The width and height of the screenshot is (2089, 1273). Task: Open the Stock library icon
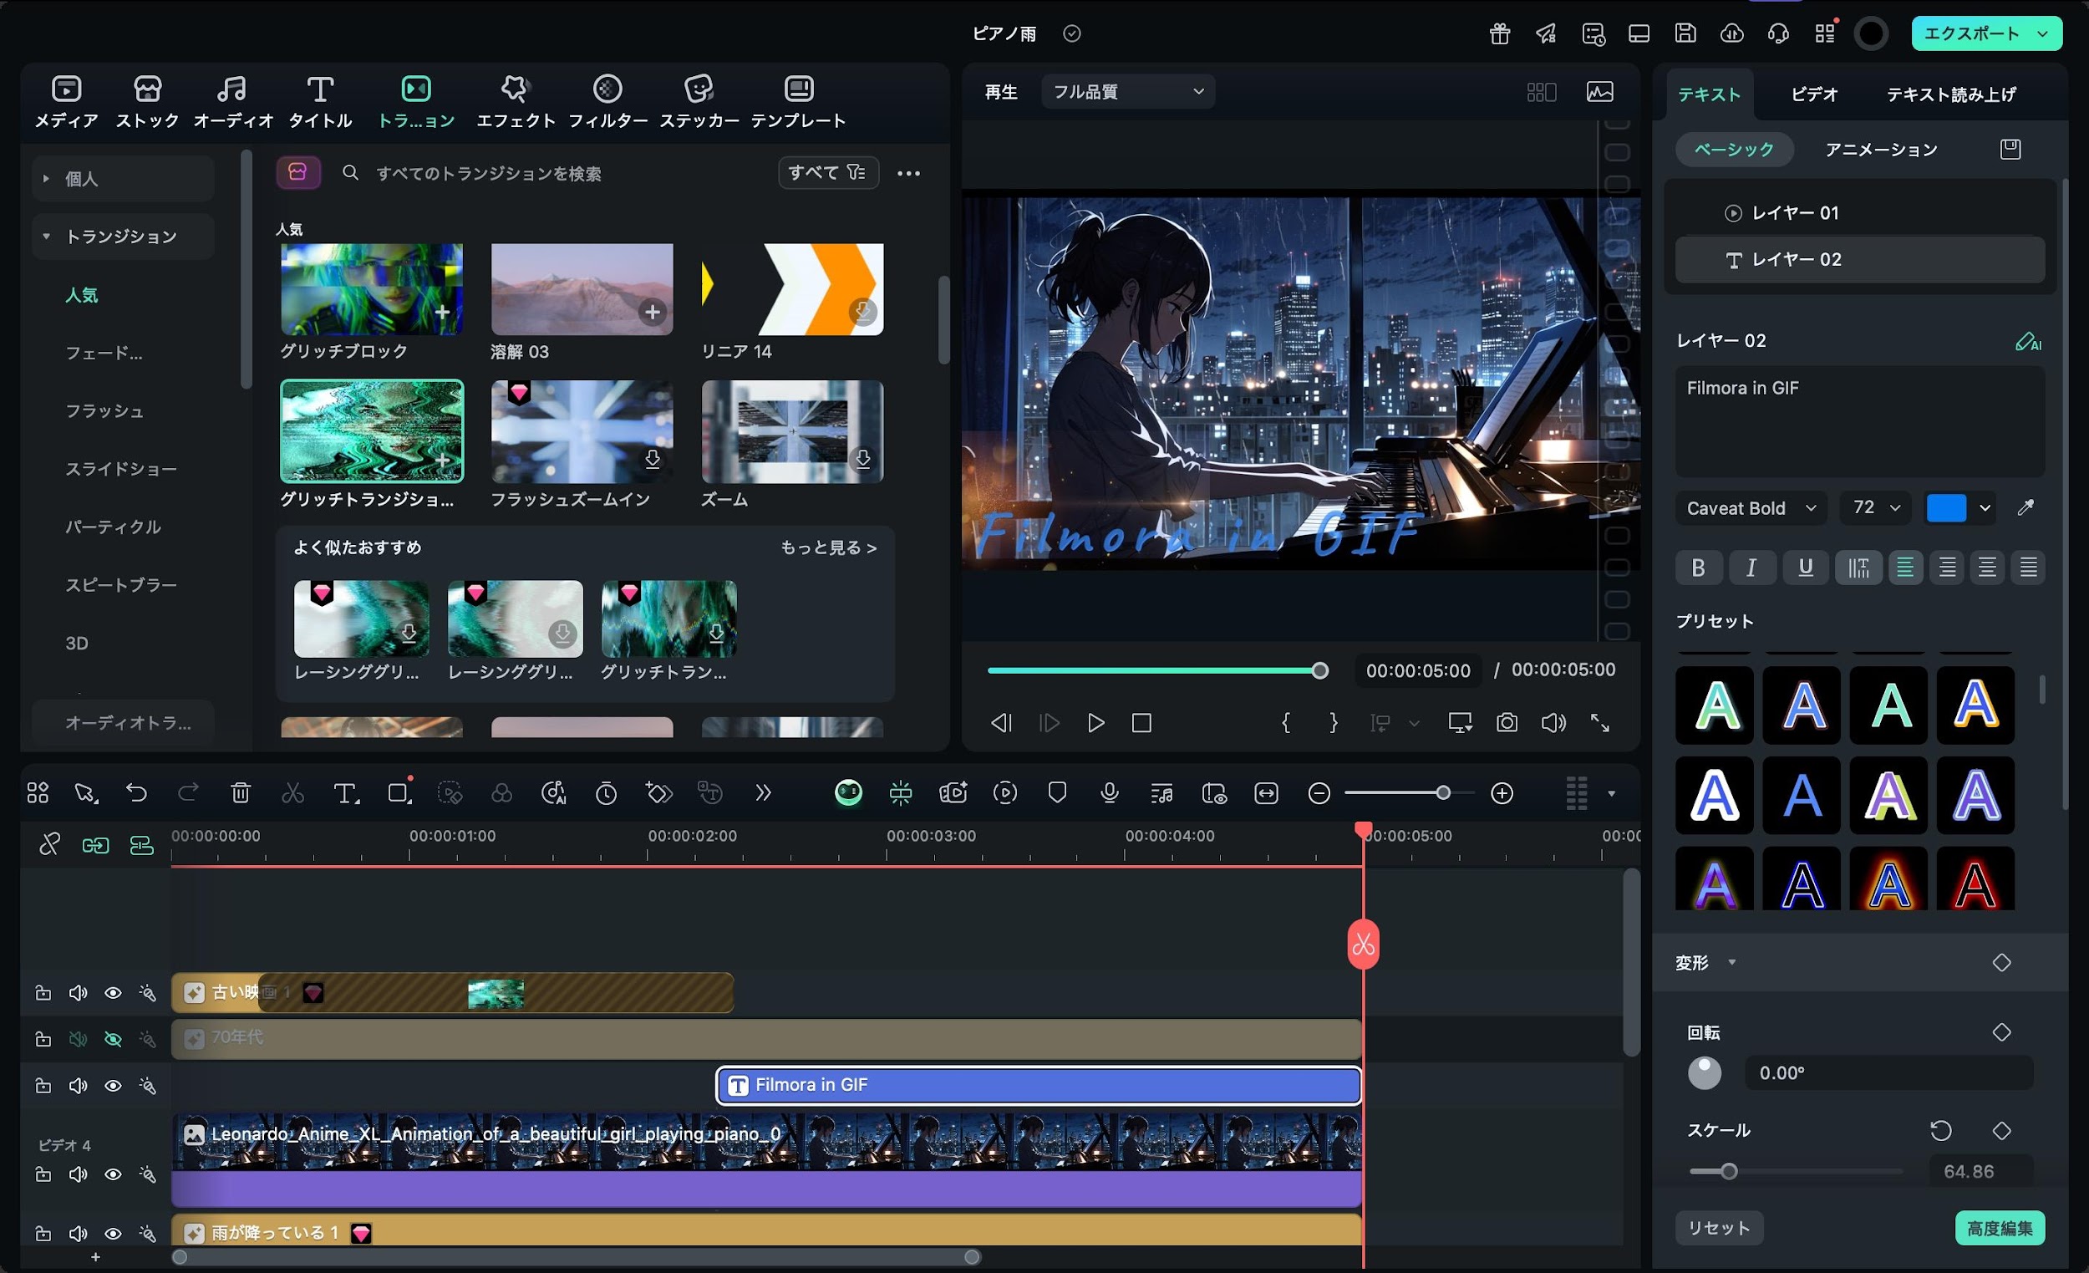148,89
